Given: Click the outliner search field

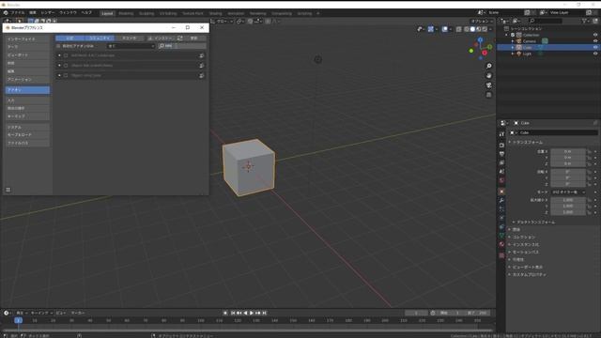Looking at the screenshot, I should [546, 21].
